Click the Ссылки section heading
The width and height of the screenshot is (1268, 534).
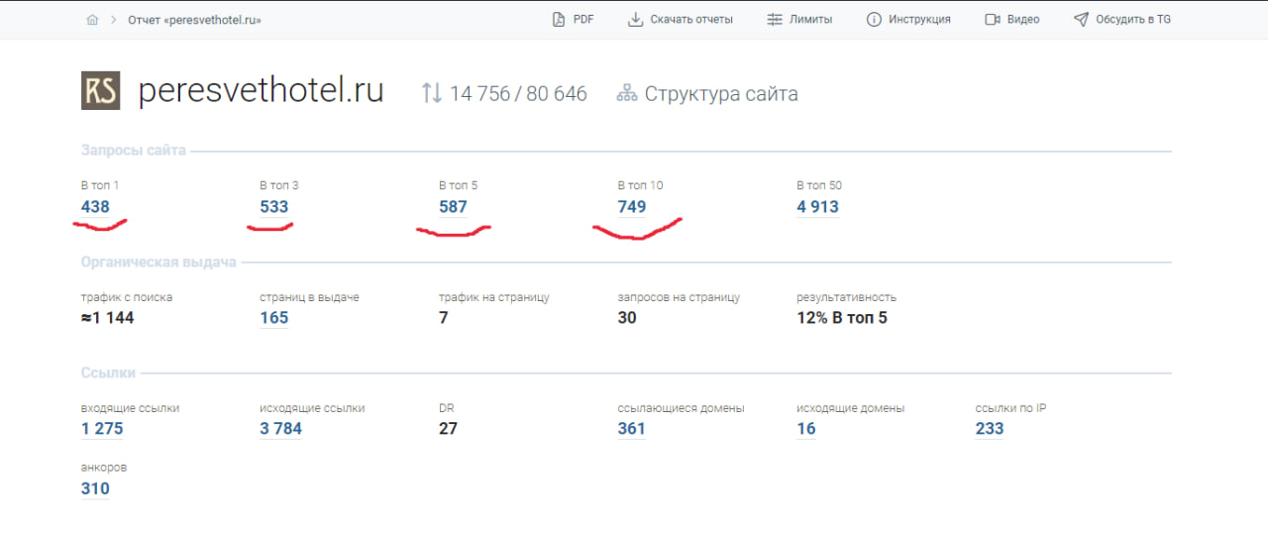point(108,374)
